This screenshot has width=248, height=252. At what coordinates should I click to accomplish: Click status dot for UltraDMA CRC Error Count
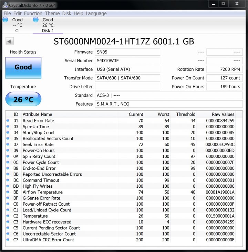(8, 239)
